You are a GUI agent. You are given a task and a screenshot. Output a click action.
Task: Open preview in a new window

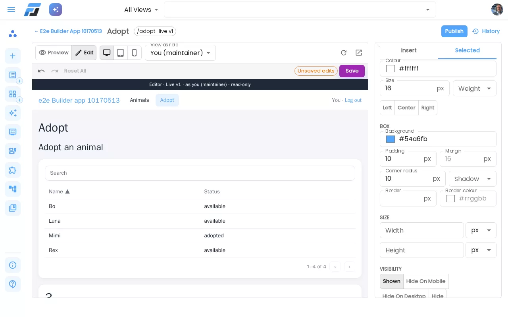click(359, 53)
